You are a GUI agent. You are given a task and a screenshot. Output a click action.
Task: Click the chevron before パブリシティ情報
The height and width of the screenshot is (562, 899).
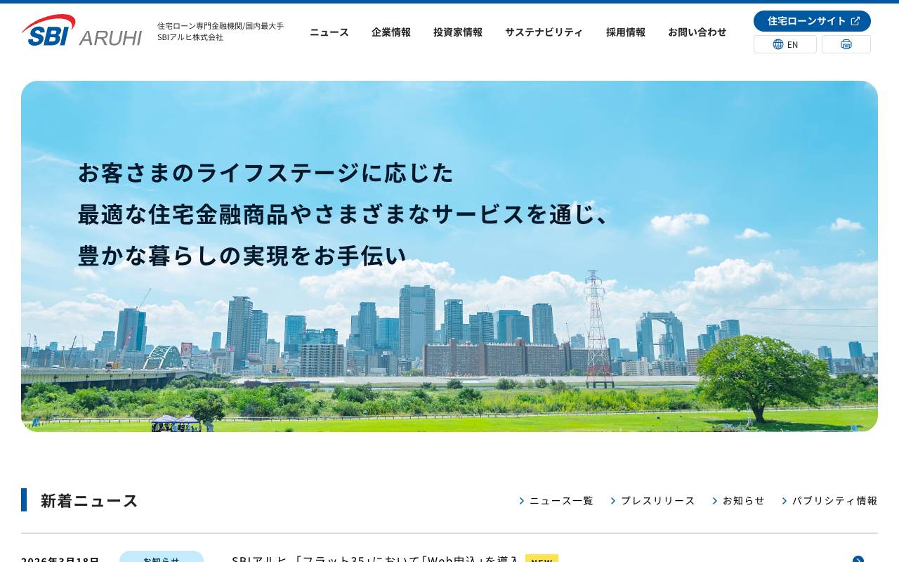pyautogui.click(x=784, y=501)
